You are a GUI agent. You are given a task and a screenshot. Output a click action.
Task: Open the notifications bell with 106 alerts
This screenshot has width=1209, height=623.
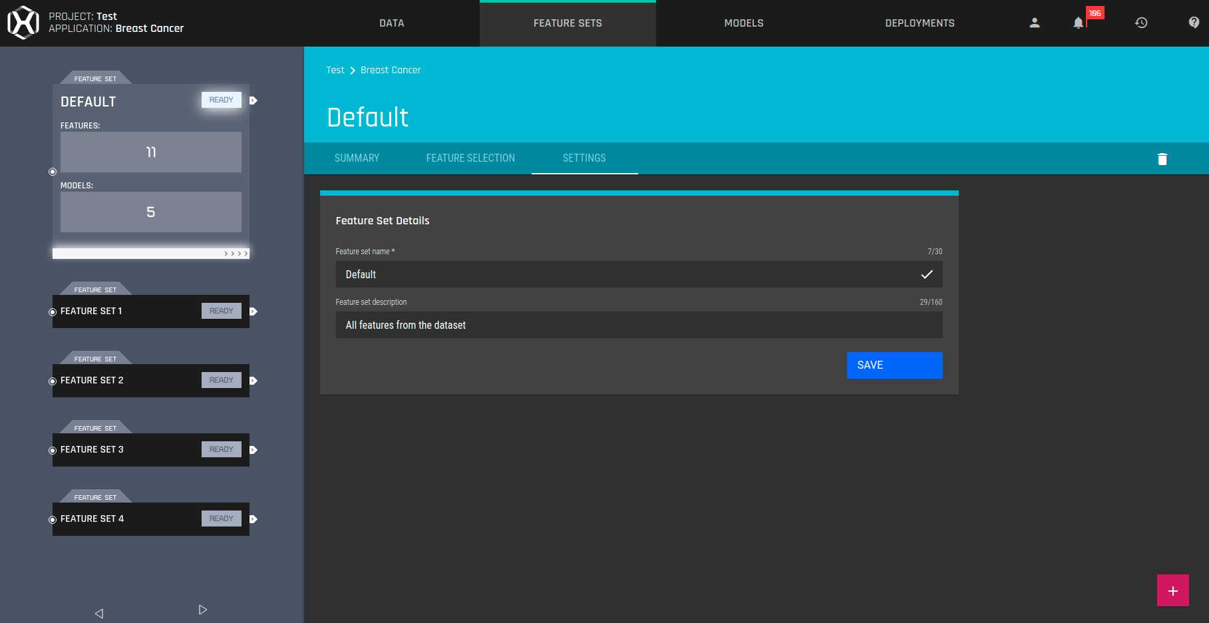[1078, 23]
